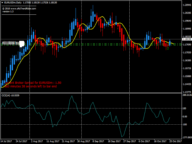This screenshot has height=144, width=192.
Task: Click the 14 Jul 2017 date label
Action: pos(6,141)
